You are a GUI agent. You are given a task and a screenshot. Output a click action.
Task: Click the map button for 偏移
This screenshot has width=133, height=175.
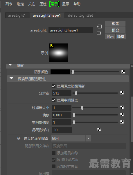click(122, 115)
